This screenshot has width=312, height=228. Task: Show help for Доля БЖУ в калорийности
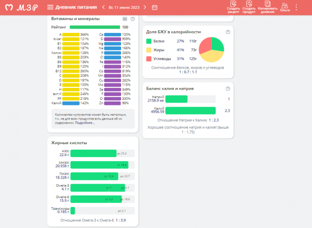[x=228, y=32]
